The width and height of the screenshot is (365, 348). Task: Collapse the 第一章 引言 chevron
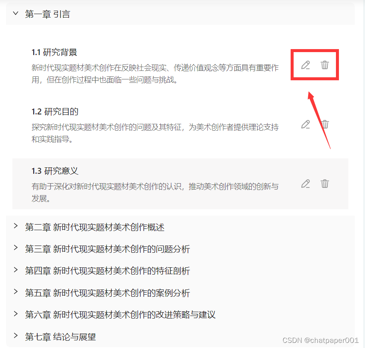(x=15, y=13)
